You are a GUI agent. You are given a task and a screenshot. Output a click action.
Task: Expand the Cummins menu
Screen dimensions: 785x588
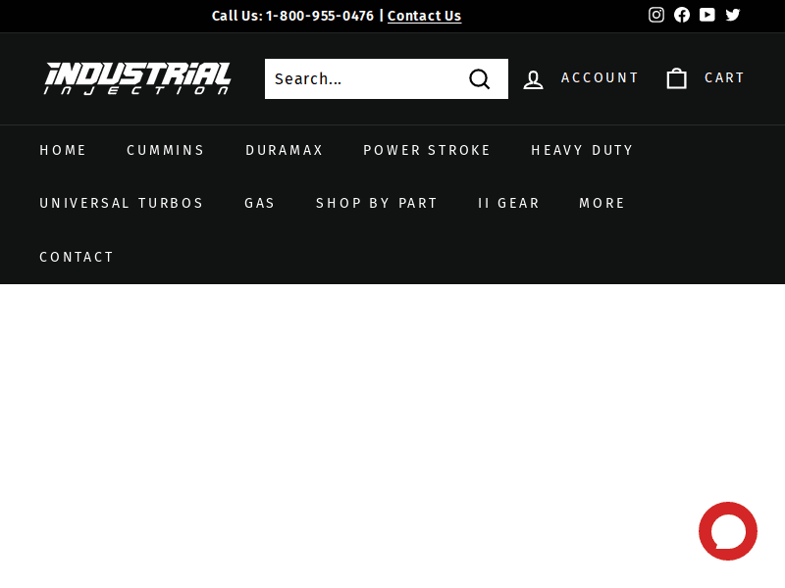(x=166, y=150)
